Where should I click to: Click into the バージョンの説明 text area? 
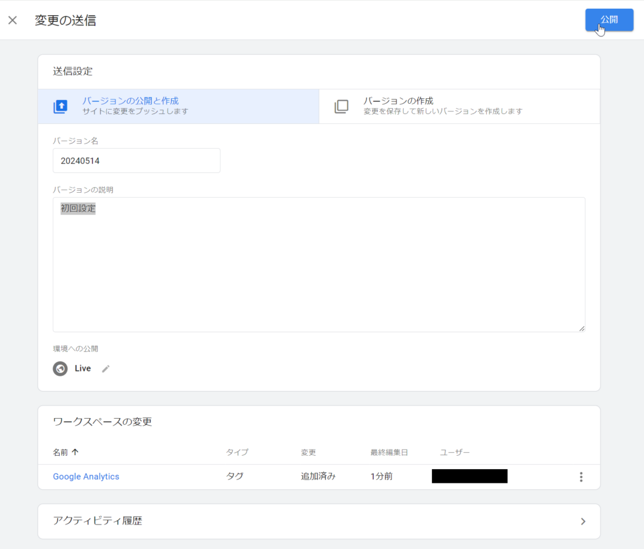[x=319, y=264]
